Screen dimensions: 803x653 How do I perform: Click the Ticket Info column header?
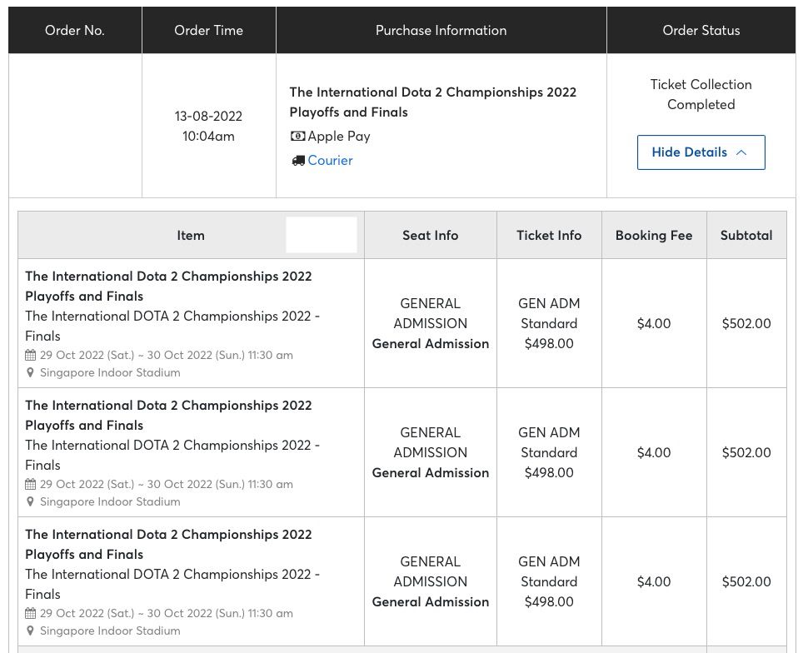(549, 235)
